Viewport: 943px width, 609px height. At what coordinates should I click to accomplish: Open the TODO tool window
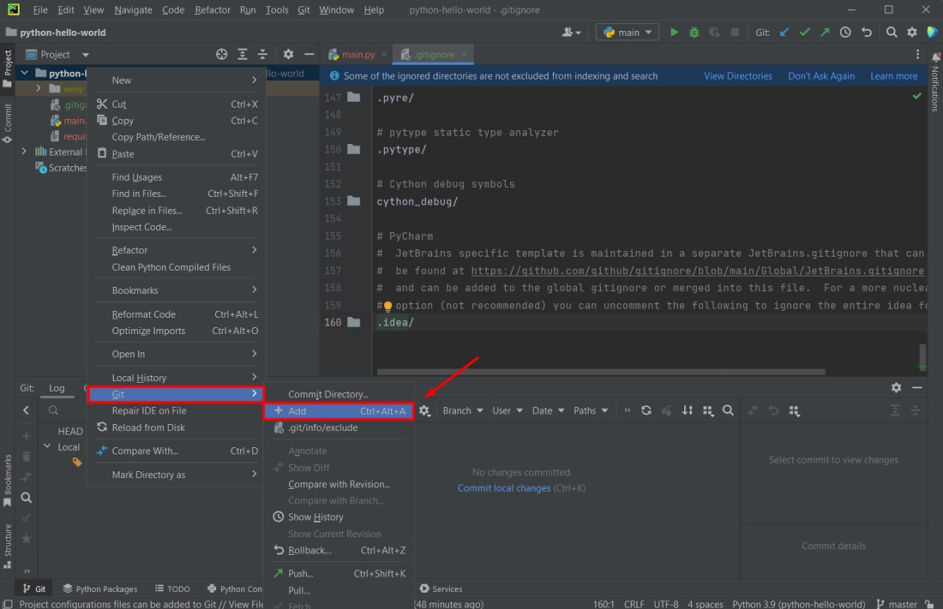click(172, 588)
